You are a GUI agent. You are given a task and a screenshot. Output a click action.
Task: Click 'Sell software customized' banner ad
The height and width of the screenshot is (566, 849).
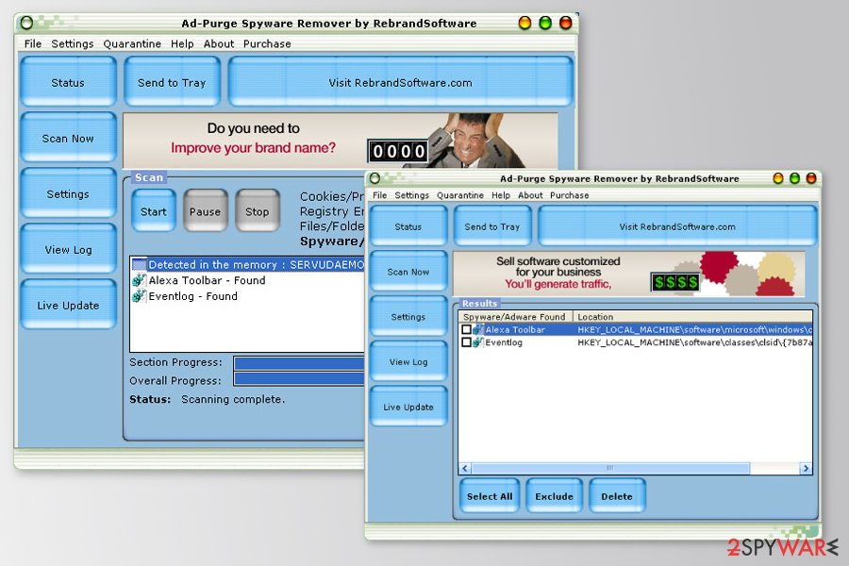(628, 274)
